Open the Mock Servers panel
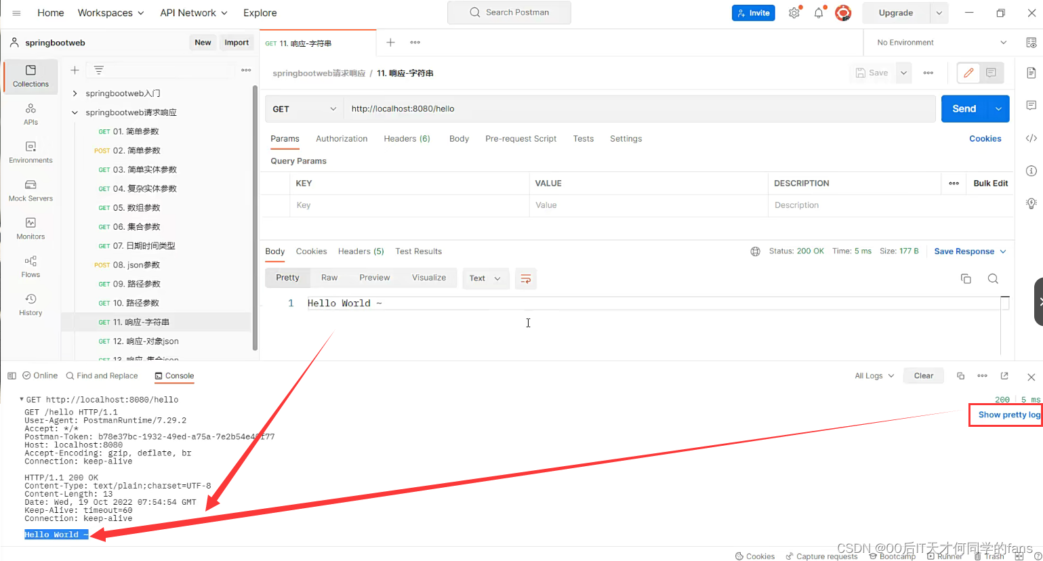1043x561 pixels. tap(30, 190)
